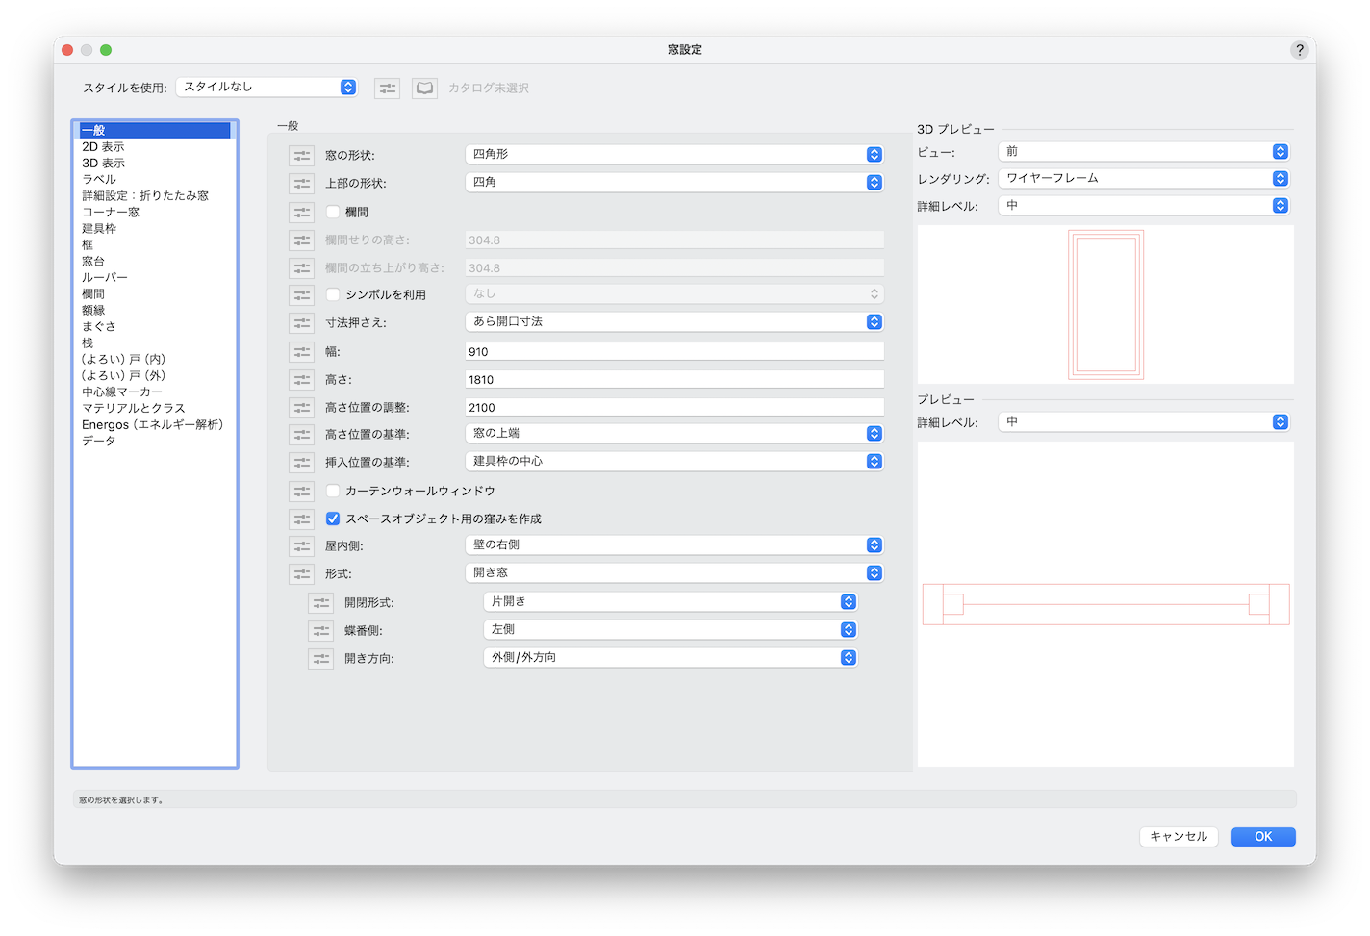Click style settings icon beside 蝶番側
1370x936 pixels.
point(320,631)
